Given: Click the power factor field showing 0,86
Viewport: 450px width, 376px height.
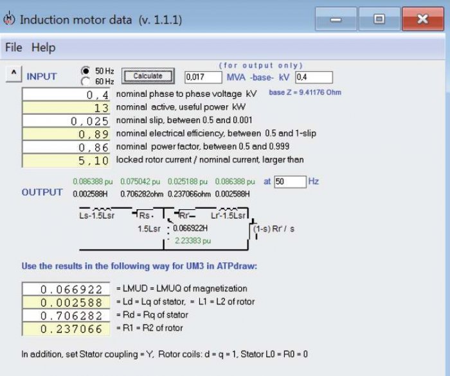Looking at the screenshot, I should 66,147.
